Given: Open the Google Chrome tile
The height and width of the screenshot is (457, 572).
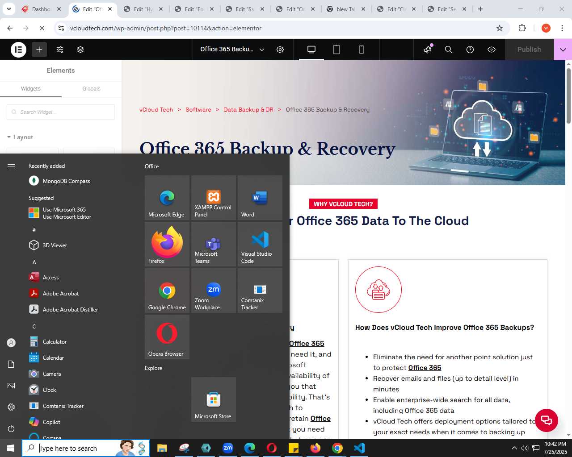Looking at the screenshot, I should pos(167,291).
